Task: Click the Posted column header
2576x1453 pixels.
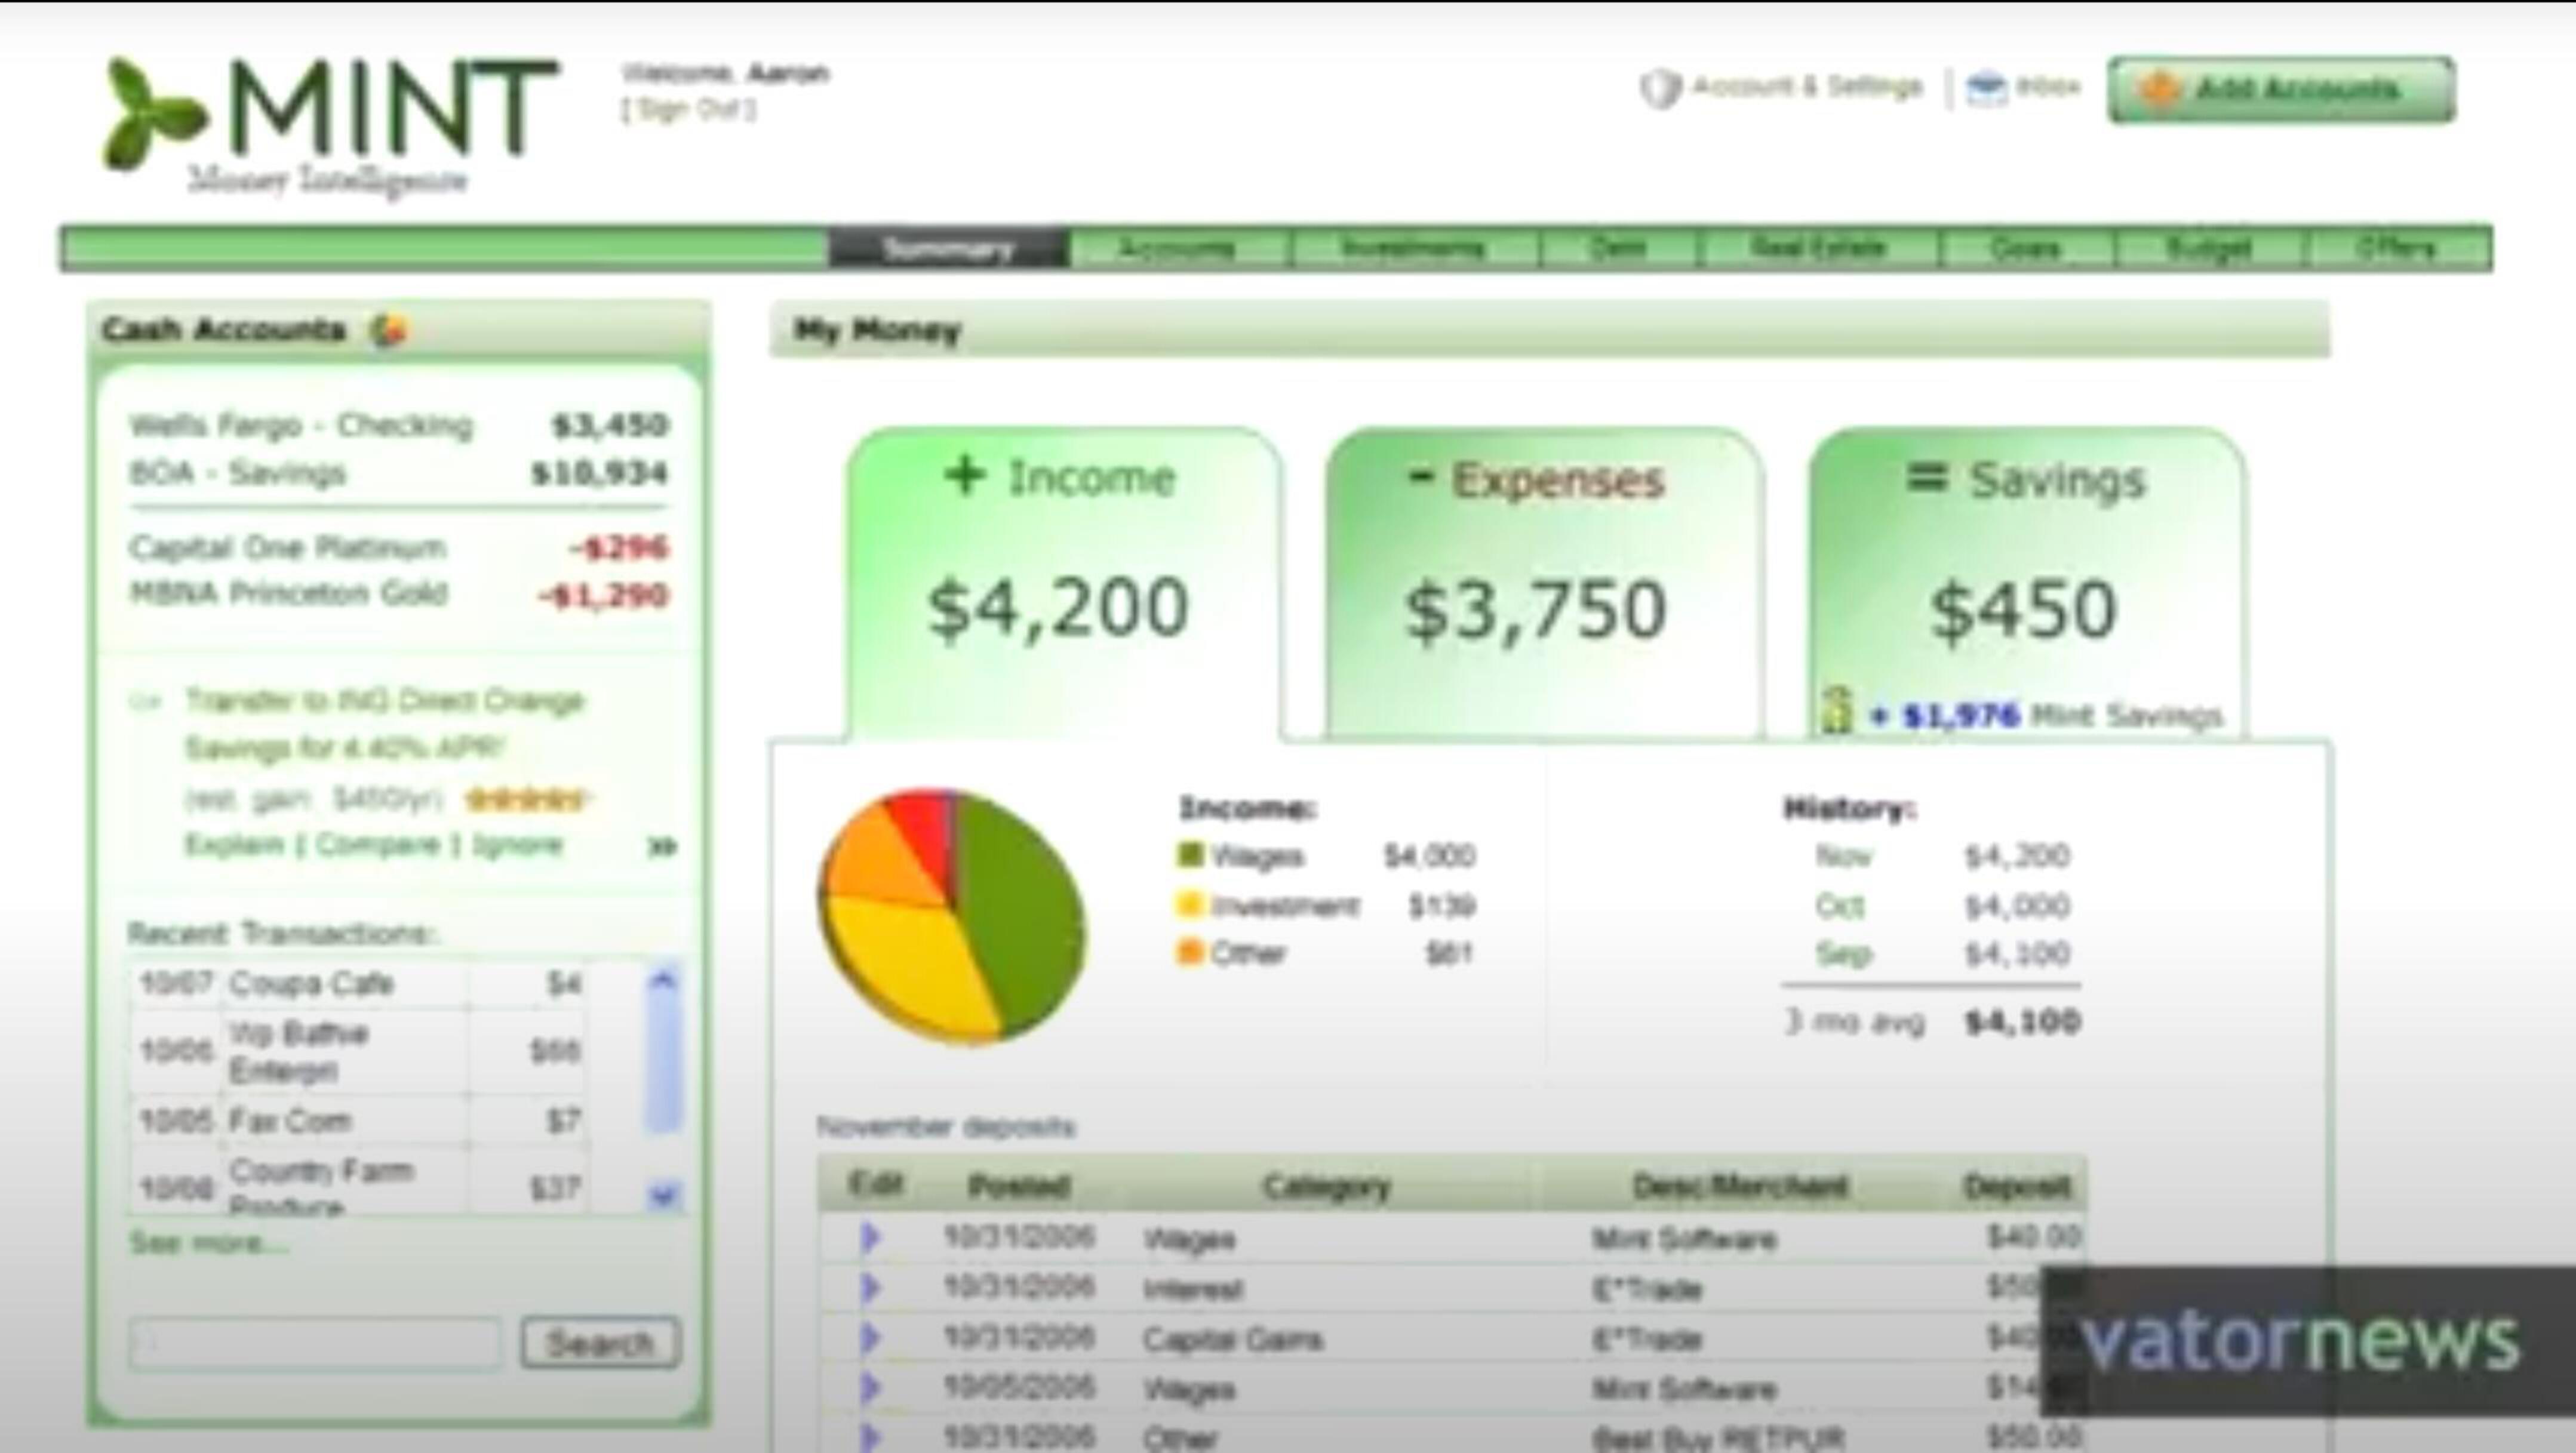Action: [x=1019, y=1186]
